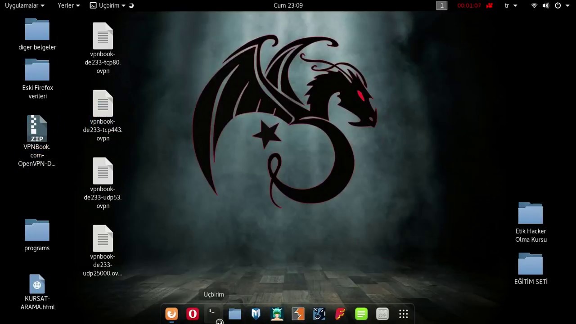
Task: Select vpnbook-de233-udp25000 file
Action: click(x=103, y=251)
